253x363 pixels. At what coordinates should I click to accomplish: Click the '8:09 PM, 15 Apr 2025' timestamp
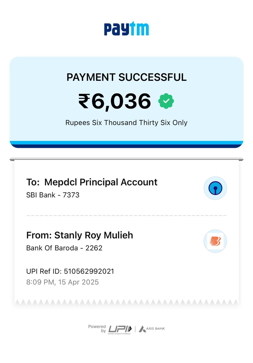(62, 282)
